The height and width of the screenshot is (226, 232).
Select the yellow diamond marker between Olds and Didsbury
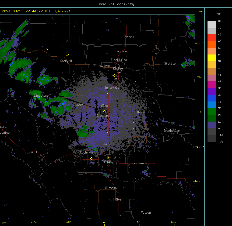[105, 112]
